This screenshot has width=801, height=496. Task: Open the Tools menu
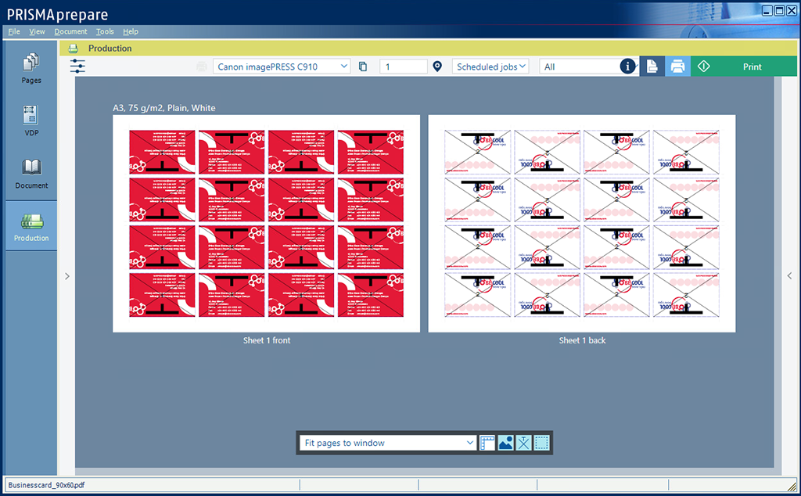coord(105,31)
